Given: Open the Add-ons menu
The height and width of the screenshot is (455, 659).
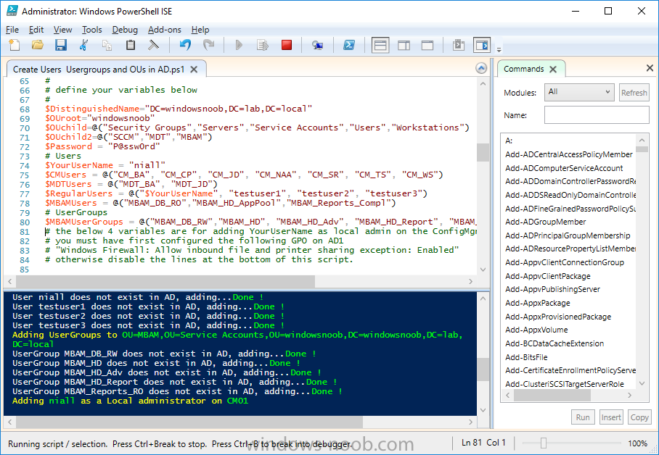Looking at the screenshot, I should [x=164, y=30].
